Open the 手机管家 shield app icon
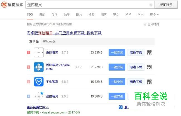Image resolution: width=181 pixels, height=116 pixels. pyautogui.click(x=39, y=82)
